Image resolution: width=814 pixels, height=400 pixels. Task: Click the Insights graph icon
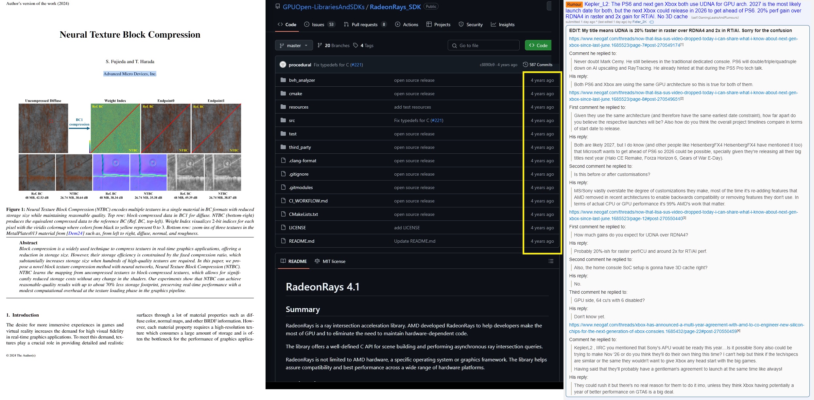point(494,24)
